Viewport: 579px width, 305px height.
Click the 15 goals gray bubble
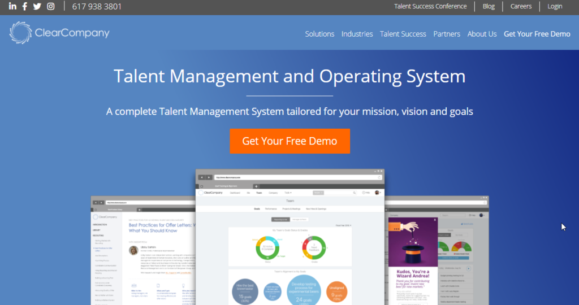245,291
